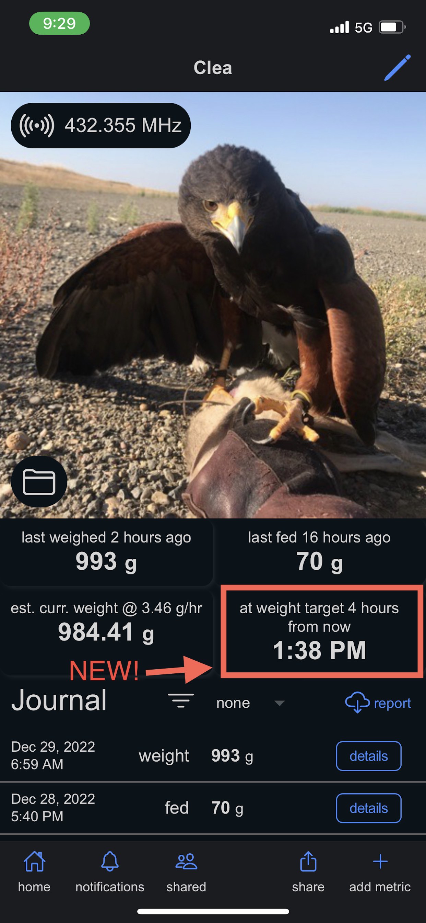
Task: Tap the estimated current weight 984.41 g card
Action: (x=106, y=633)
